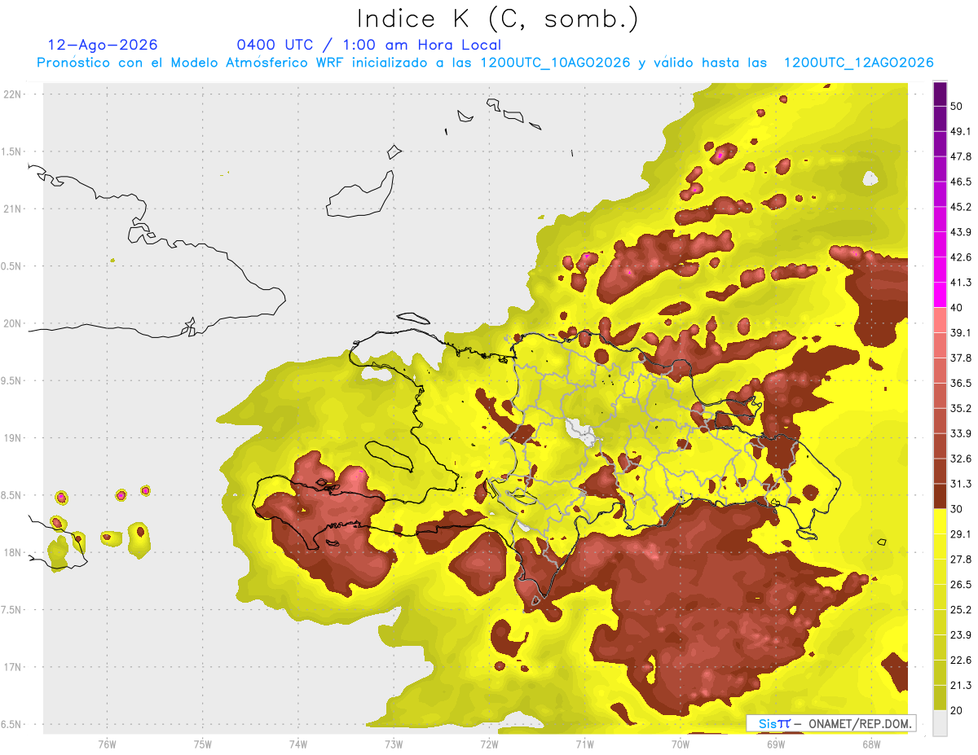Click the colorbar value '43.9'

[961, 232]
